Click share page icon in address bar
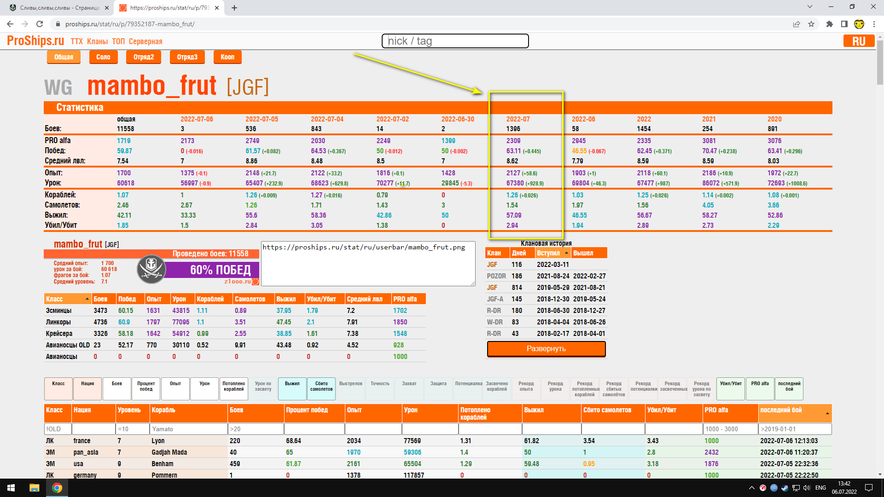 (797, 24)
